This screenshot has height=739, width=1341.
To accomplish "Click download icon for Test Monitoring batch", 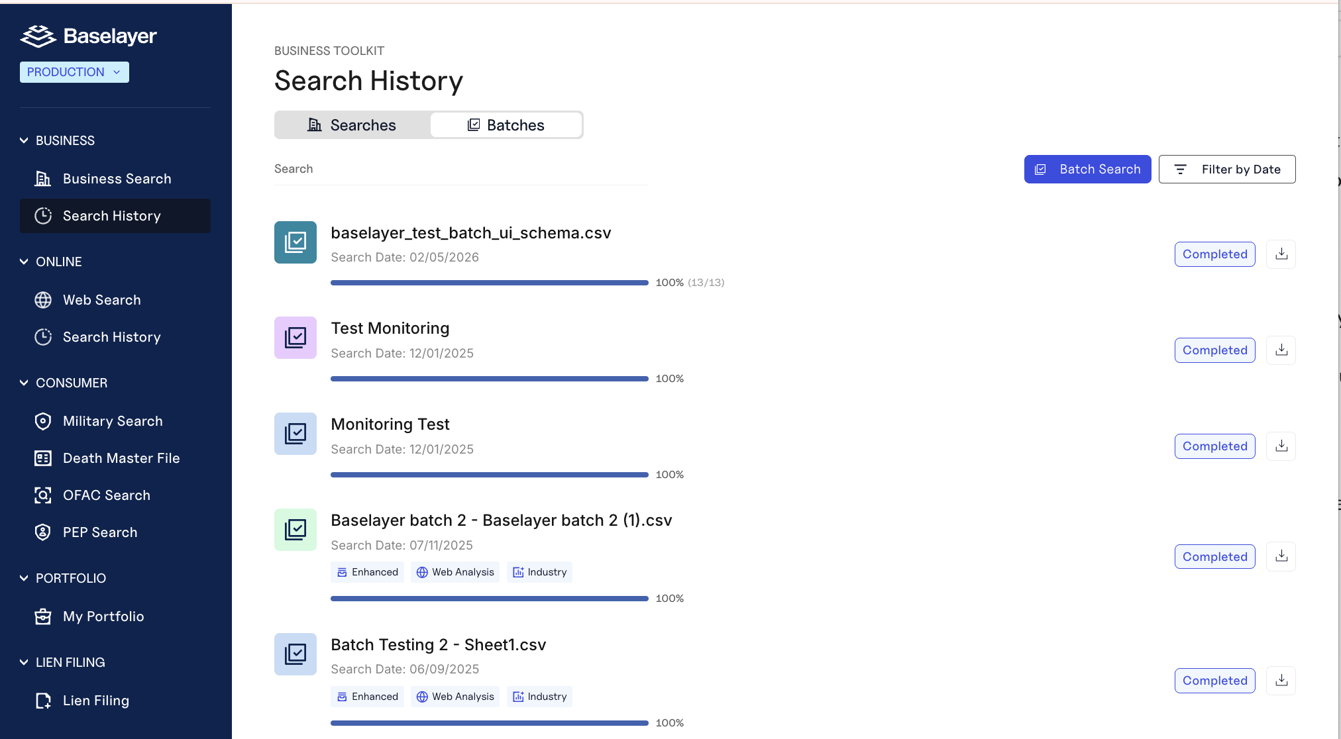I will (1281, 350).
